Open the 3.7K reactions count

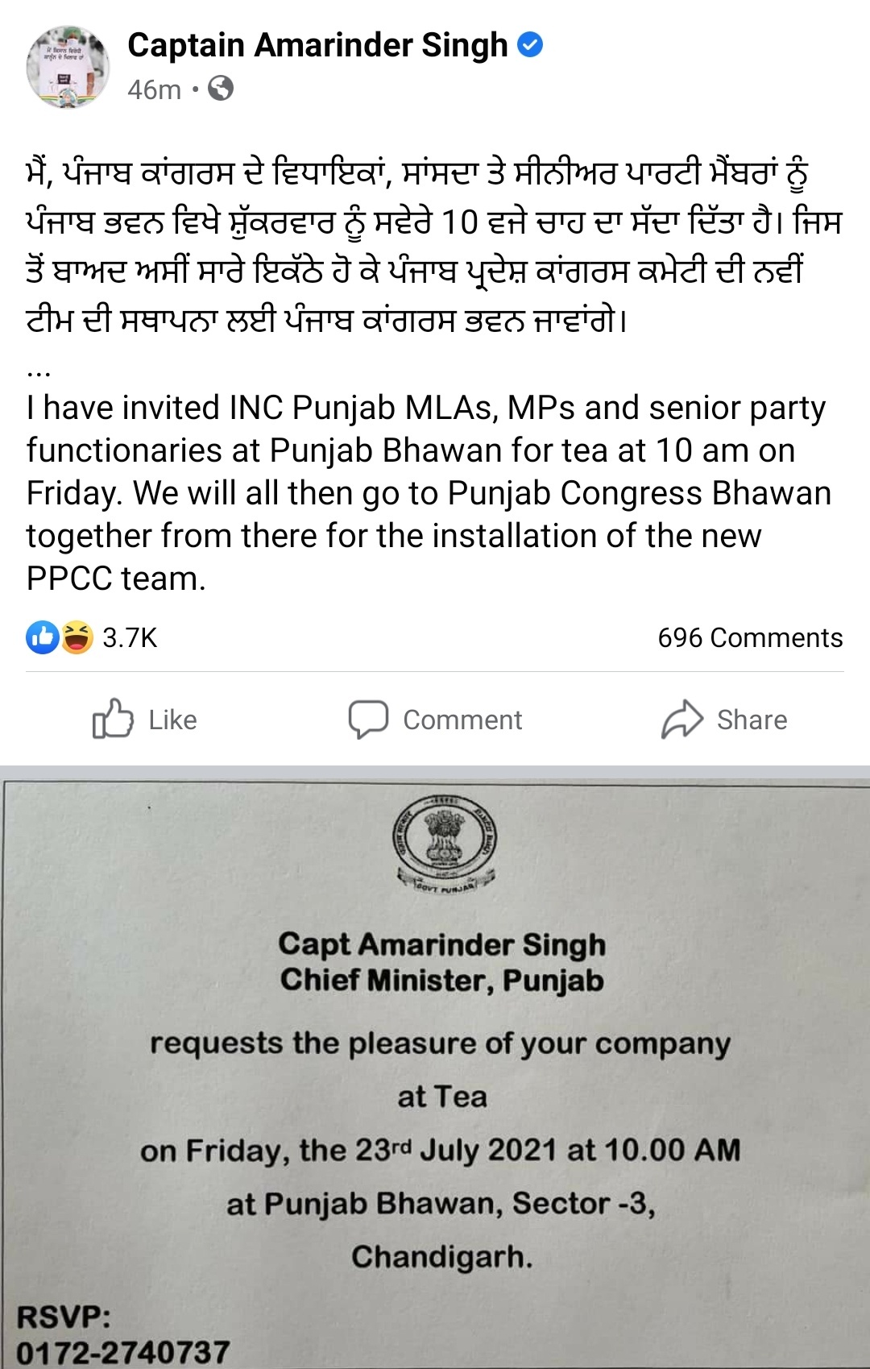[130, 638]
